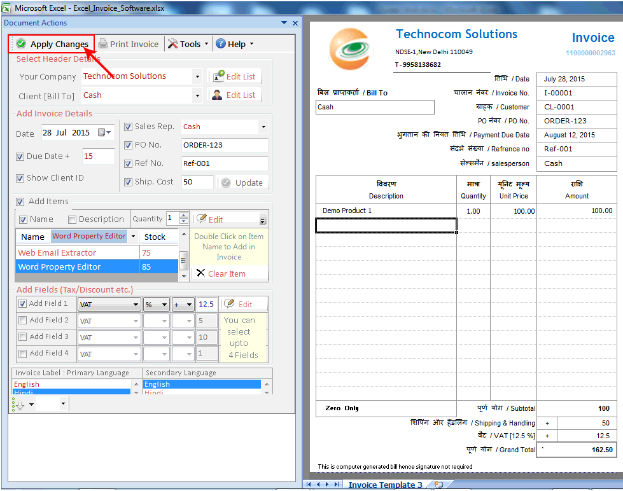The width and height of the screenshot is (623, 491).
Task: Click the pencil Edit icon in Add Items
Action: (202, 218)
